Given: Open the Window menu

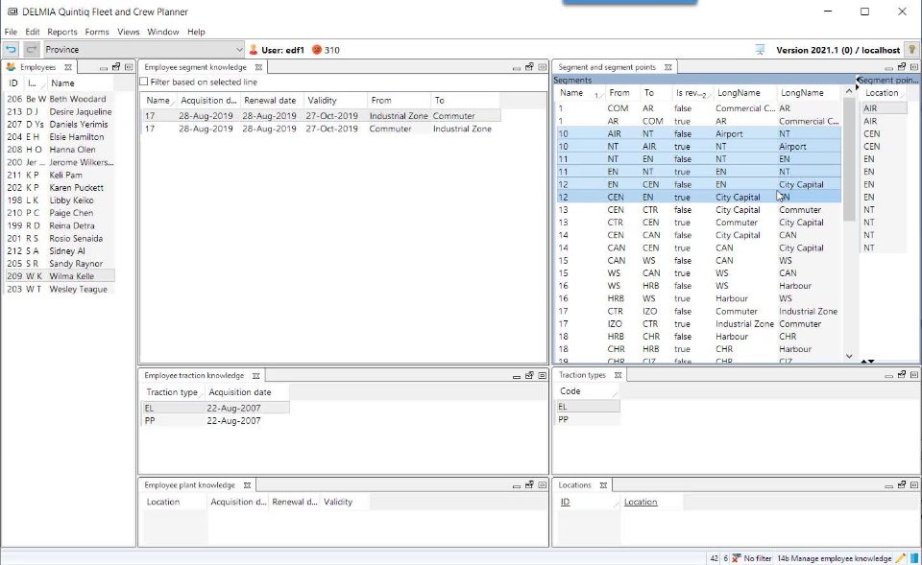Looking at the screenshot, I should tap(163, 32).
